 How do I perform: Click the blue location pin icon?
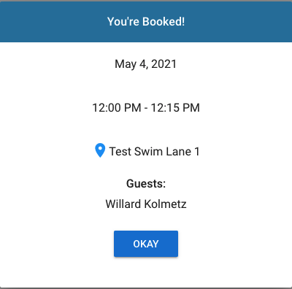[100, 150]
